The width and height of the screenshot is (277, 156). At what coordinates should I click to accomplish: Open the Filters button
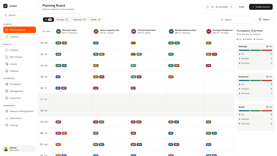pos(264,20)
